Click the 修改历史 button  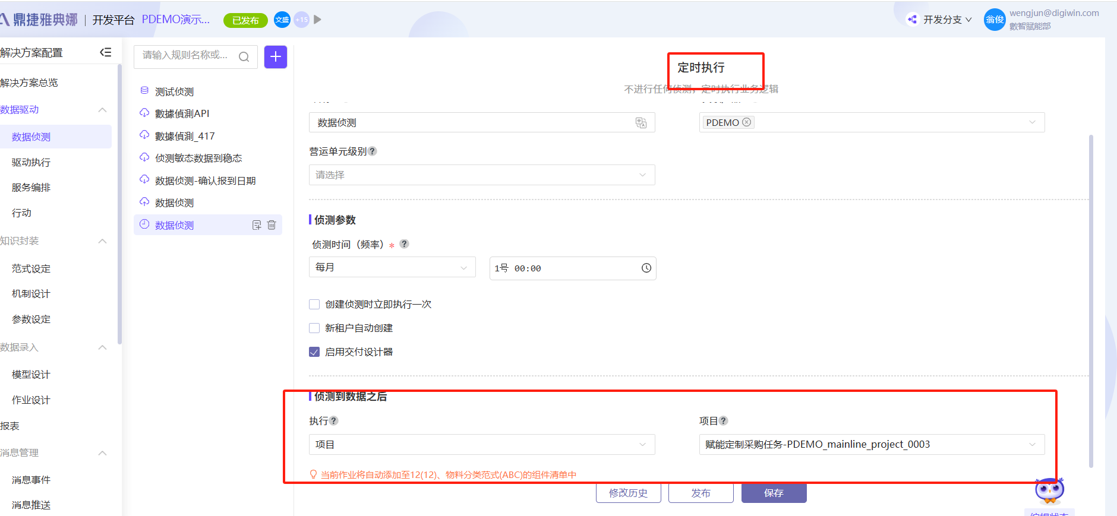click(x=629, y=493)
